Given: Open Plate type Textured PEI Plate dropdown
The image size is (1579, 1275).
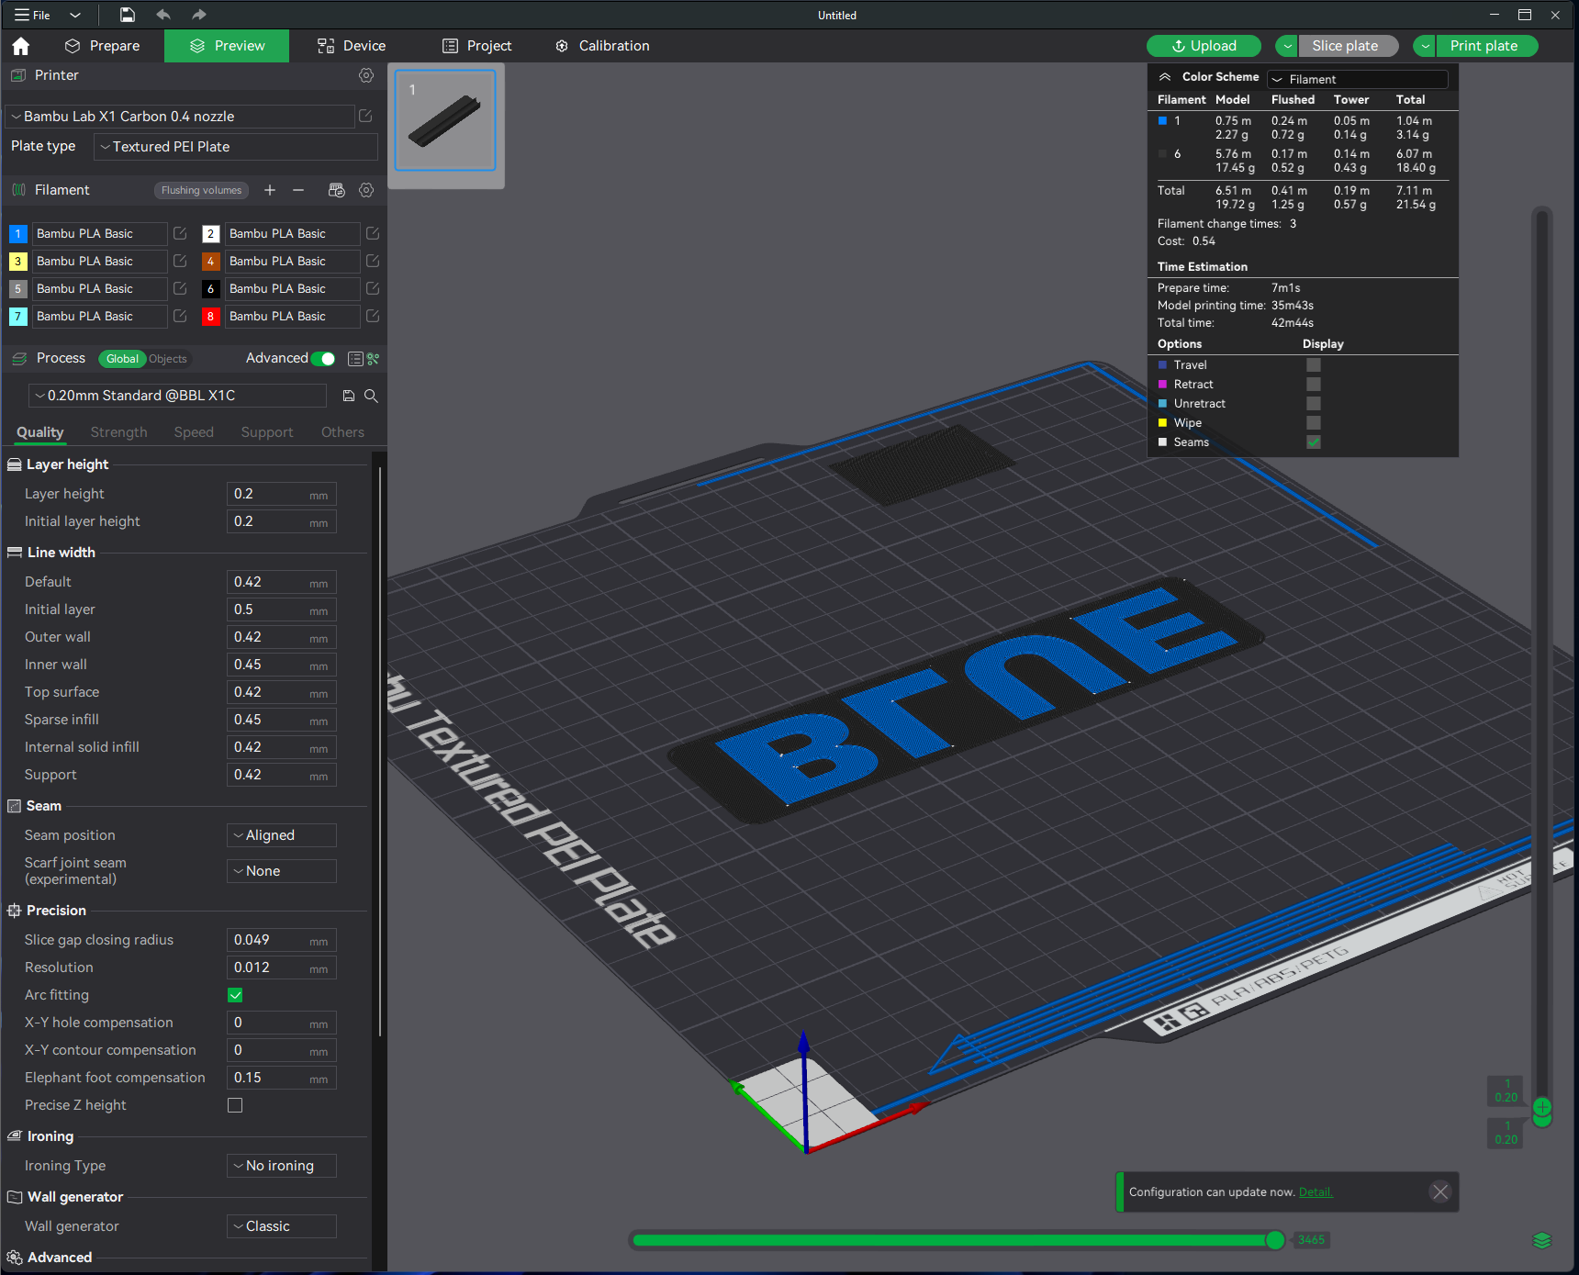Looking at the screenshot, I should 236,147.
